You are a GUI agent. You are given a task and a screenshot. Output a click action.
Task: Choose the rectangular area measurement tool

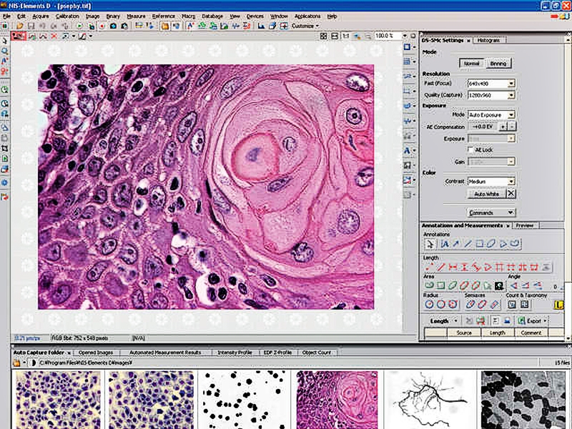click(442, 285)
